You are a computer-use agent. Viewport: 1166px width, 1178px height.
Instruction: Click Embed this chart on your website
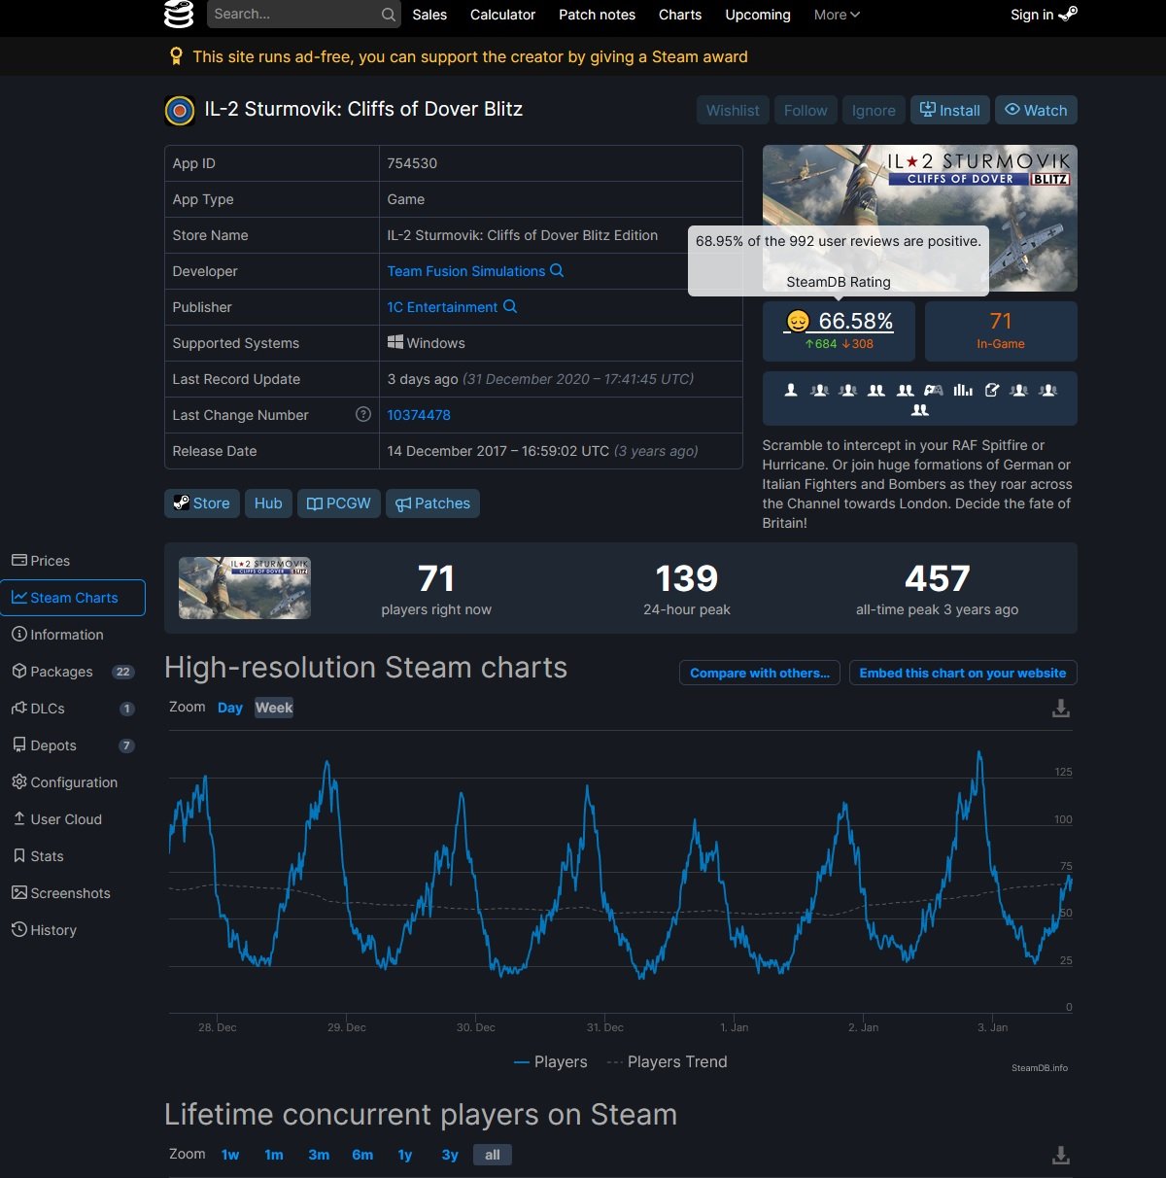tap(963, 673)
